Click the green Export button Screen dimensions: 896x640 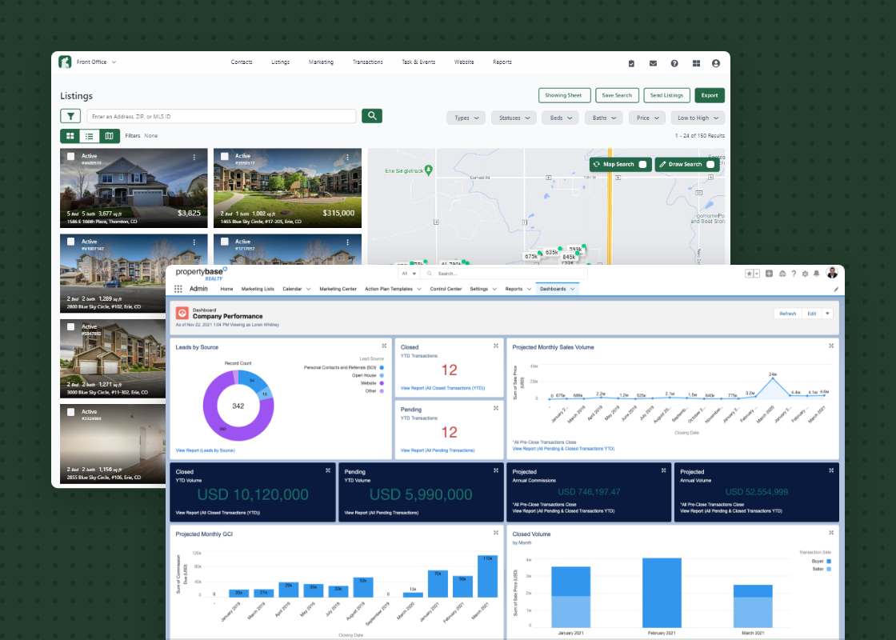click(710, 95)
